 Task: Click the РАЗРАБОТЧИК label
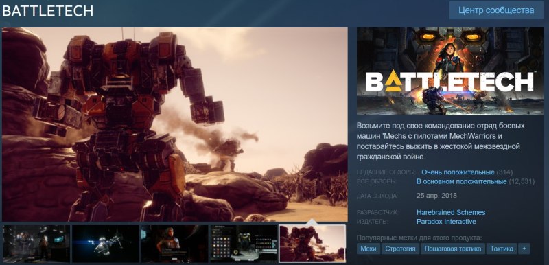pos(377,213)
